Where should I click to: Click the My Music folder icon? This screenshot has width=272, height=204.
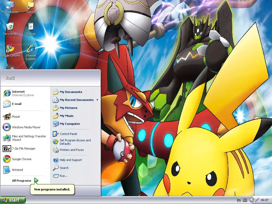coord(56,116)
